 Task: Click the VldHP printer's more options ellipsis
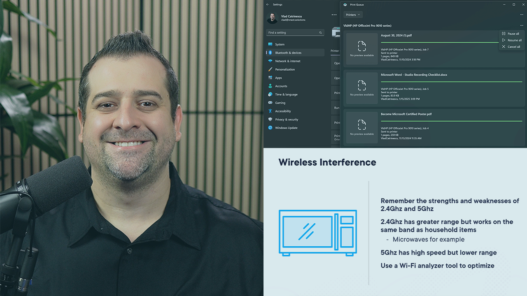tap(522, 25)
